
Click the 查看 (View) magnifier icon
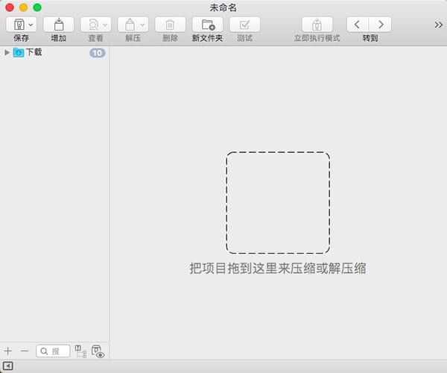[92, 25]
